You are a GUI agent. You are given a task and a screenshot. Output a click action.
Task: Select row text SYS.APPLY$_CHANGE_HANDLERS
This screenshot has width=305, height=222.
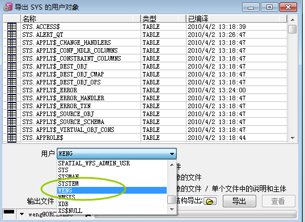(x=66, y=42)
